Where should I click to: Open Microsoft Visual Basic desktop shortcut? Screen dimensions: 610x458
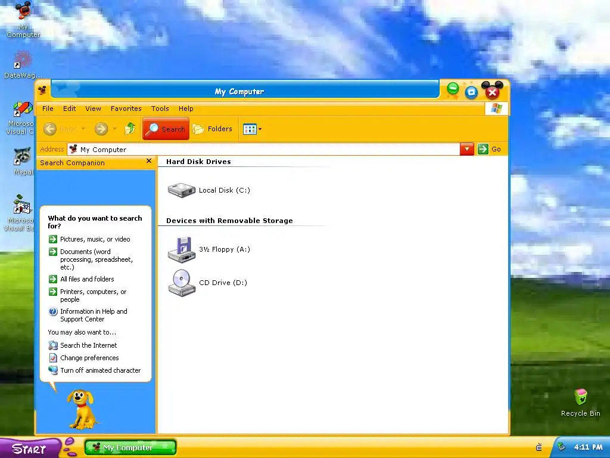click(x=20, y=213)
